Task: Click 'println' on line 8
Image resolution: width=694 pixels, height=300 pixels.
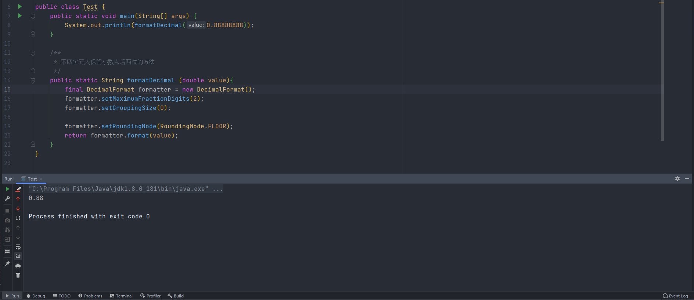Action: pyautogui.click(x=118, y=25)
